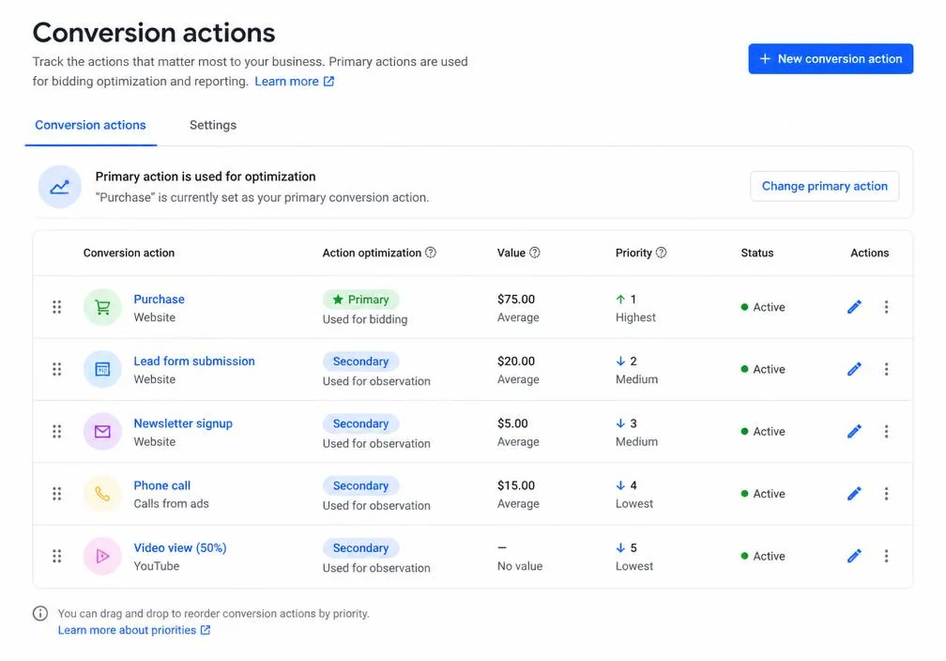The image size is (946, 661).
Task: Click the Purchase shopping cart icon
Action: (x=102, y=307)
